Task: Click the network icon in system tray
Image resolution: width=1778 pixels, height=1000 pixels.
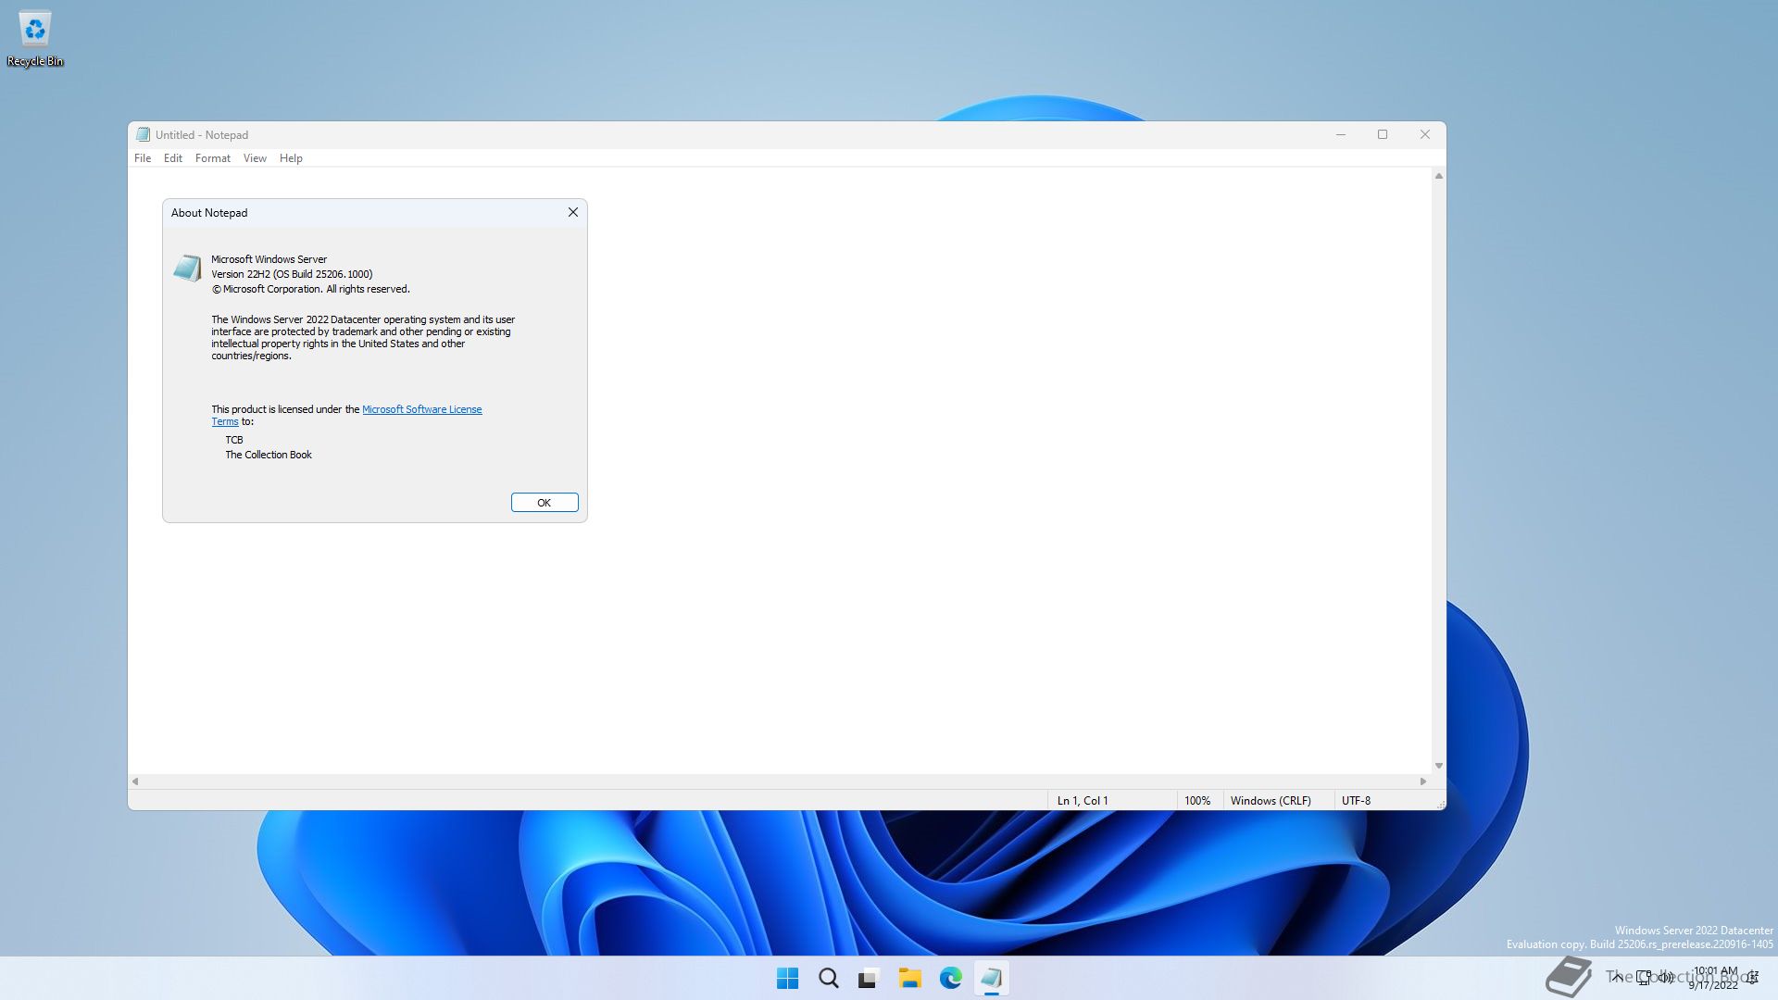Action: [1644, 977]
